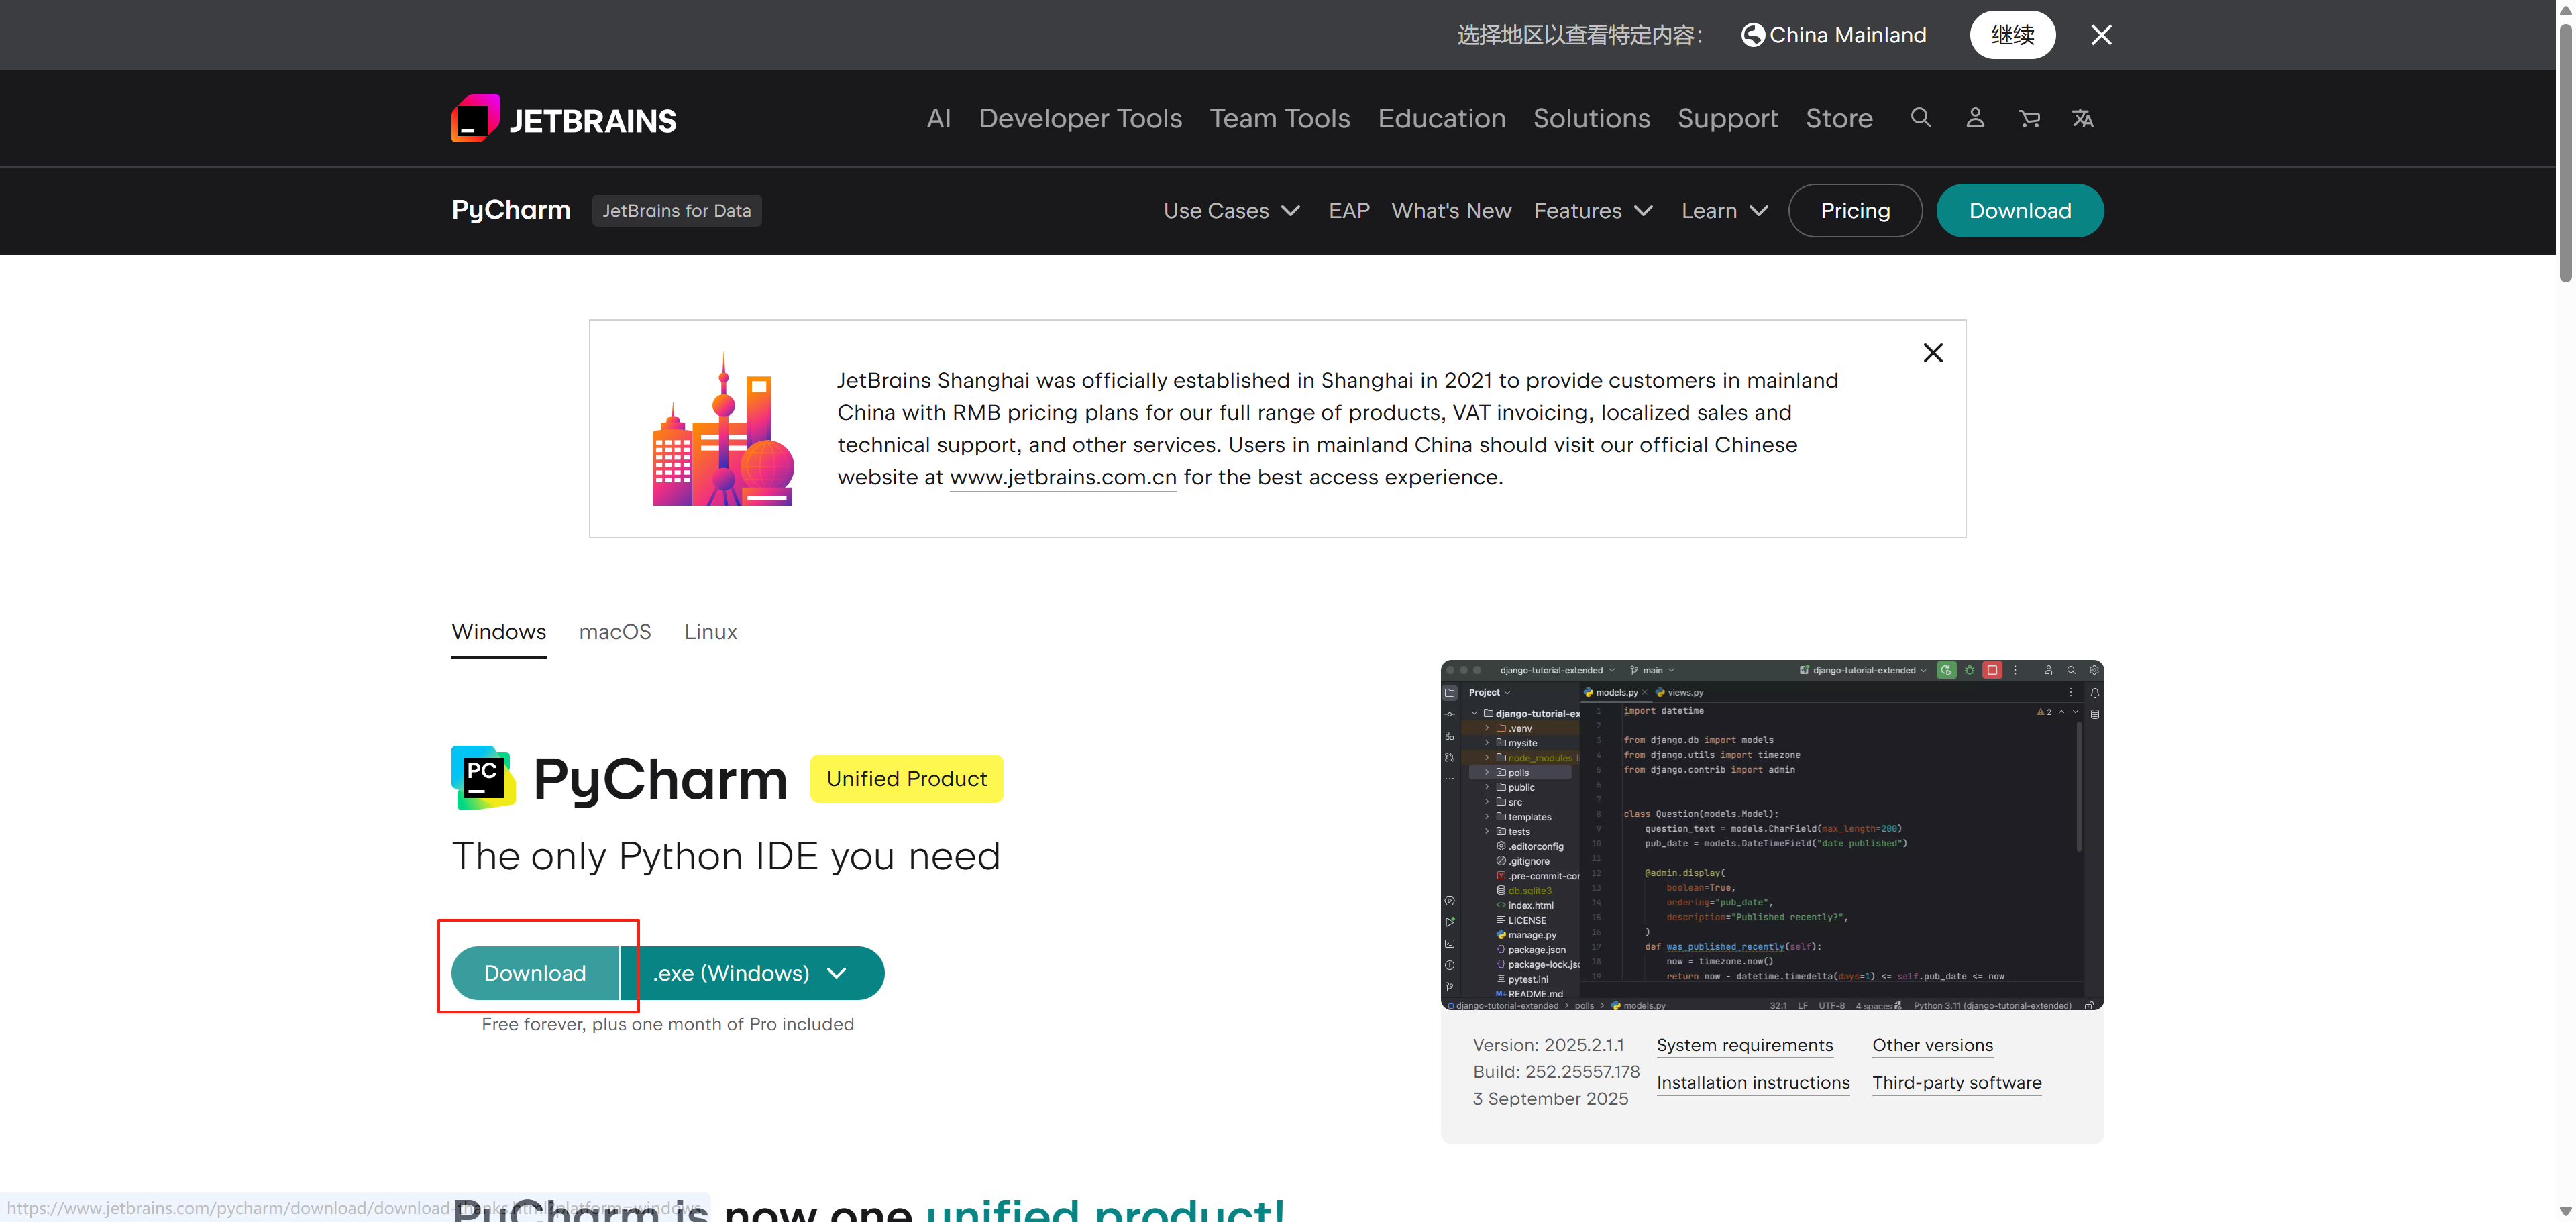Click the Pricing button
Image resolution: width=2576 pixels, height=1222 pixels.
(1854, 211)
